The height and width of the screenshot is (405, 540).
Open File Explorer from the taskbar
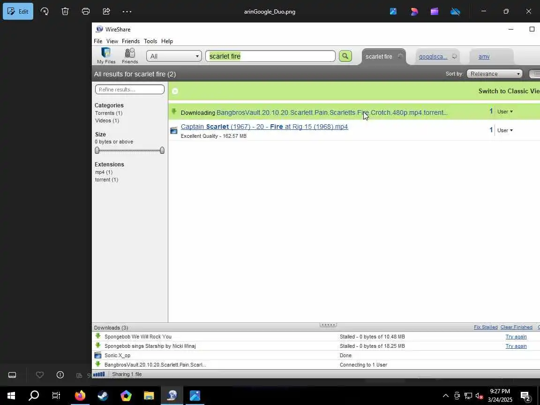tap(149, 396)
